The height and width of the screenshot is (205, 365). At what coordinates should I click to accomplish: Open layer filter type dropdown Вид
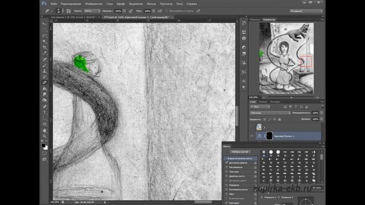pos(260,106)
